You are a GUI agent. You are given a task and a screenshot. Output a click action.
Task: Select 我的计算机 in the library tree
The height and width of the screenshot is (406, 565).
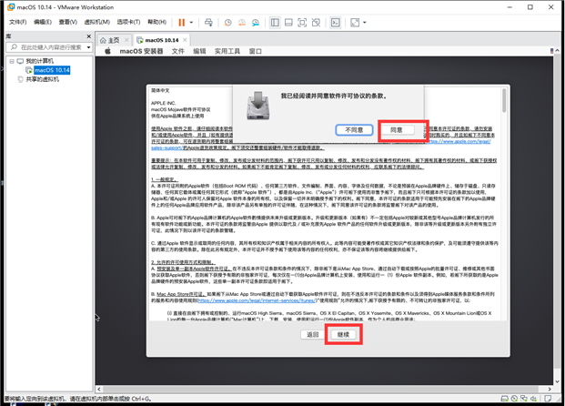click(x=39, y=61)
